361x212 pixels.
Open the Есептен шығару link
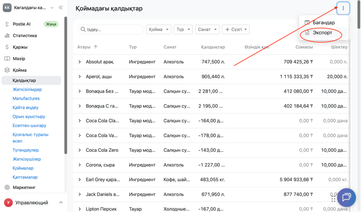click(29, 125)
